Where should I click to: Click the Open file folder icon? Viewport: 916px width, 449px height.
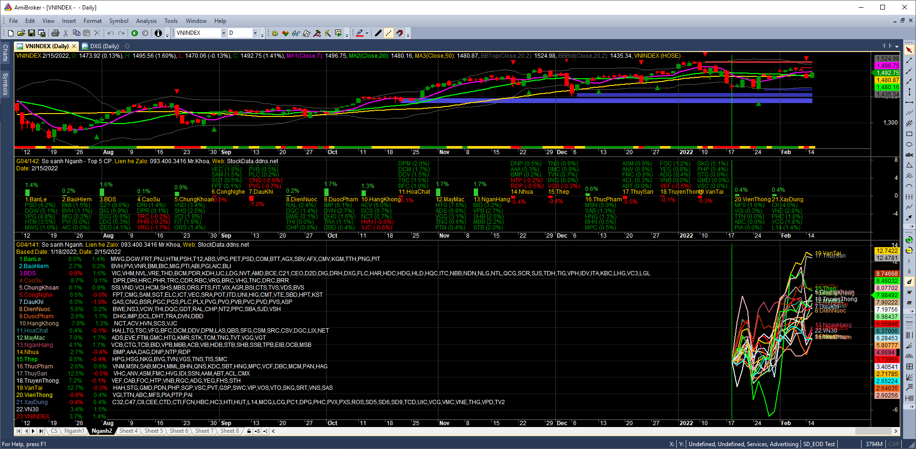tap(21, 33)
